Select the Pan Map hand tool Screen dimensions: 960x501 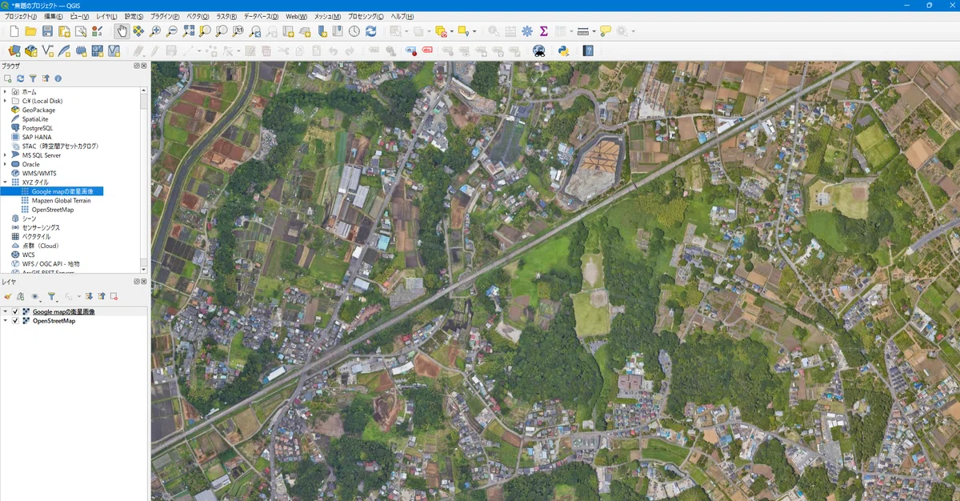(121, 31)
